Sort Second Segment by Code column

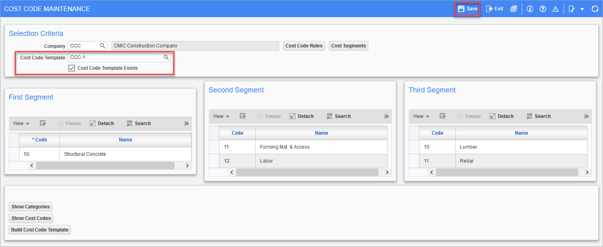click(237, 133)
